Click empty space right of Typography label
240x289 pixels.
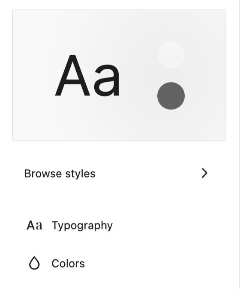tap(166, 225)
